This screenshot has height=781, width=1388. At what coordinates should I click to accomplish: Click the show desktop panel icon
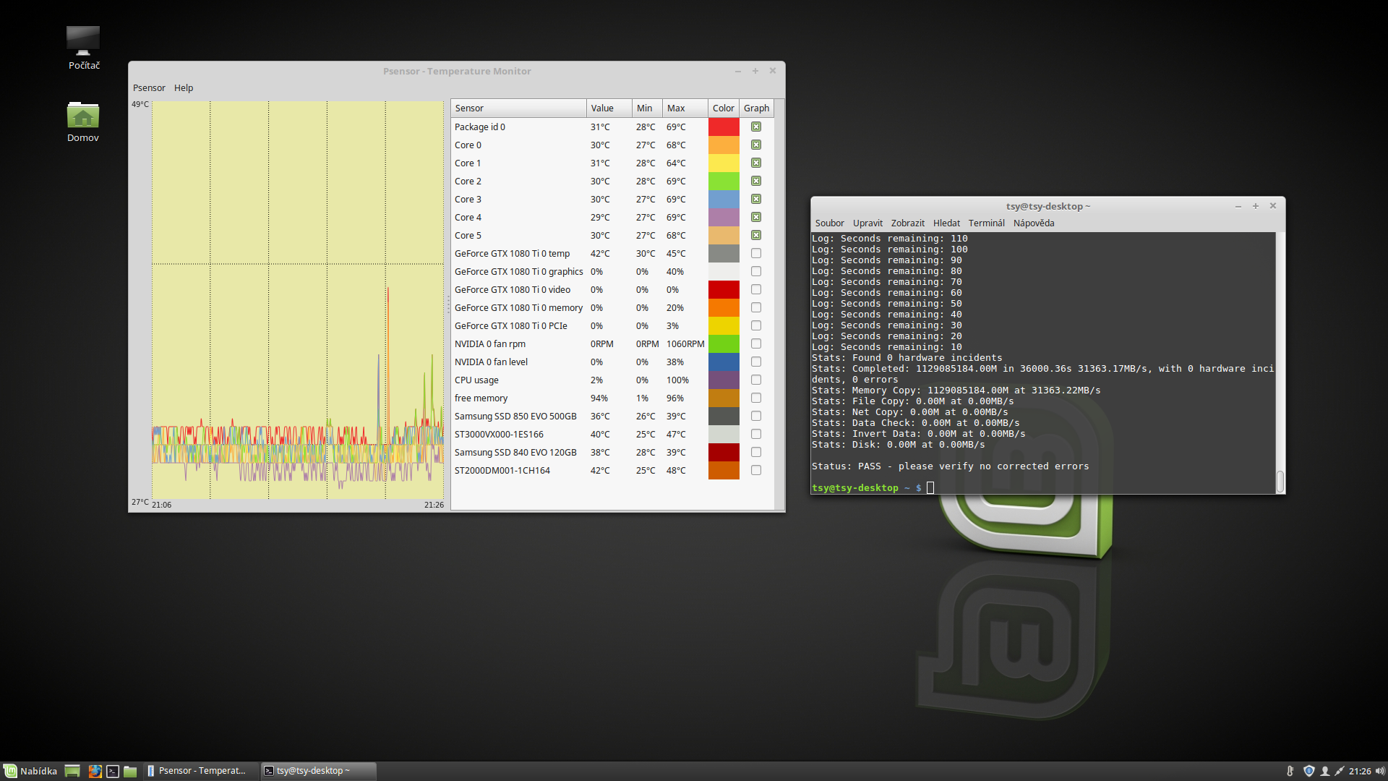click(72, 771)
